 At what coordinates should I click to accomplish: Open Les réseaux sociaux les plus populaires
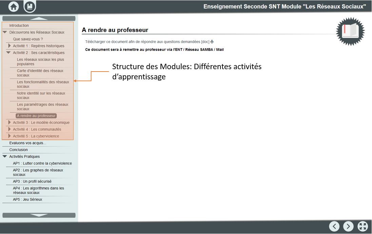point(40,62)
